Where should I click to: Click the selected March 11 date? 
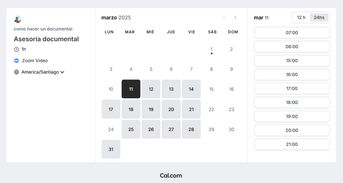[x=131, y=89]
